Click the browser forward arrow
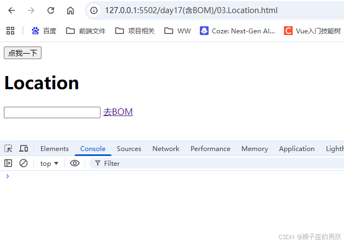The image size is (344, 243). pyautogui.click(x=31, y=10)
